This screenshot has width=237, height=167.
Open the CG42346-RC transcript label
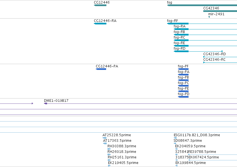click(214, 60)
